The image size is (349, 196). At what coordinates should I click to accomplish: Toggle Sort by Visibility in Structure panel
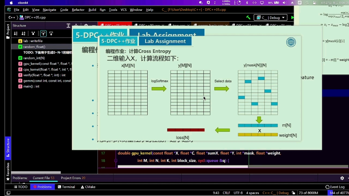click(x=16, y=34)
